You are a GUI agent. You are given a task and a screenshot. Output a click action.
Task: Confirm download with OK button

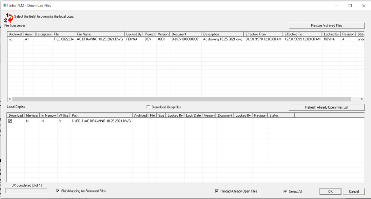pos(330,192)
